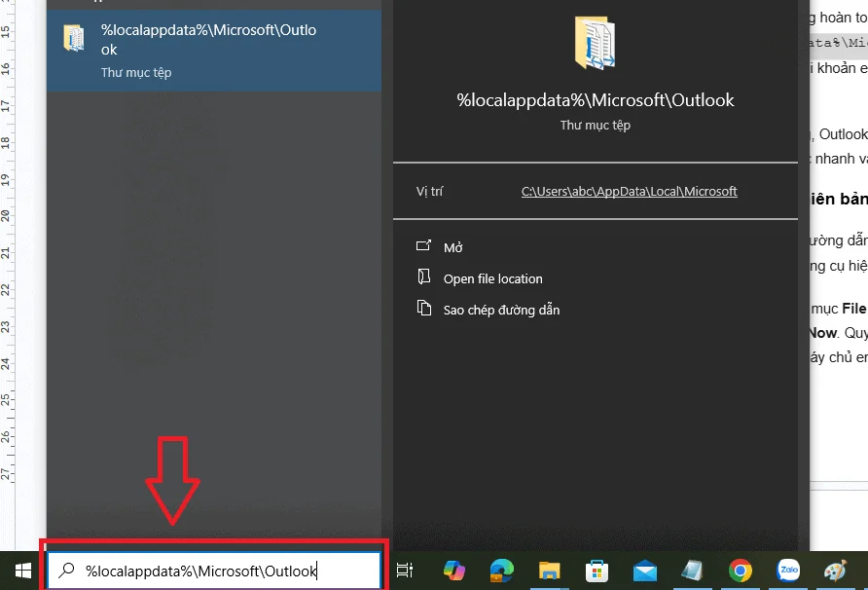Click the copy path icon beside Sao chép đường dẫn
Viewport: 868px width, 590px height.
(x=424, y=308)
